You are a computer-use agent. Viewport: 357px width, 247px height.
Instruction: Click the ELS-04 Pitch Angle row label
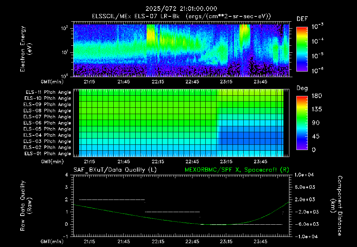click(47, 135)
